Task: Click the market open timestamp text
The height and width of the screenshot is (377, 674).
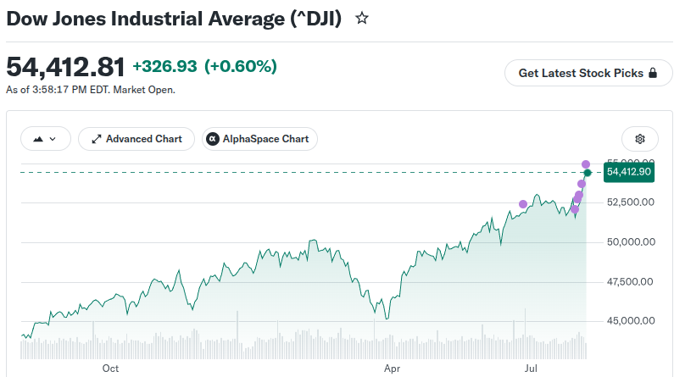Action: pyautogui.click(x=91, y=90)
